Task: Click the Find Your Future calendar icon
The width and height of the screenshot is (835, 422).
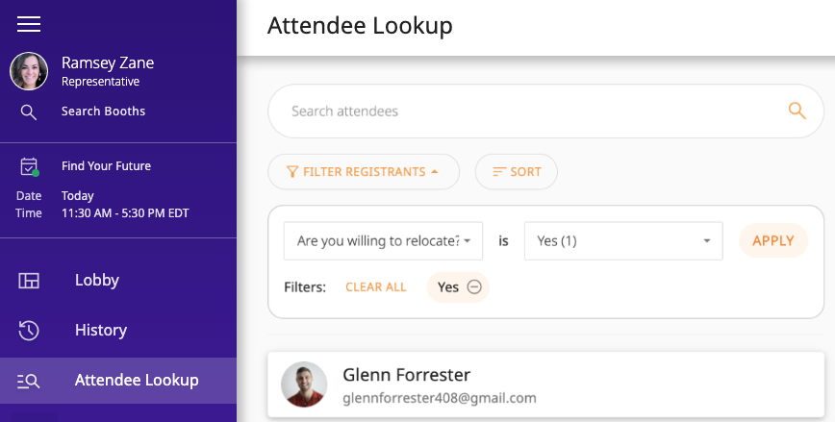Action: pyautogui.click(x=29, y=166)
